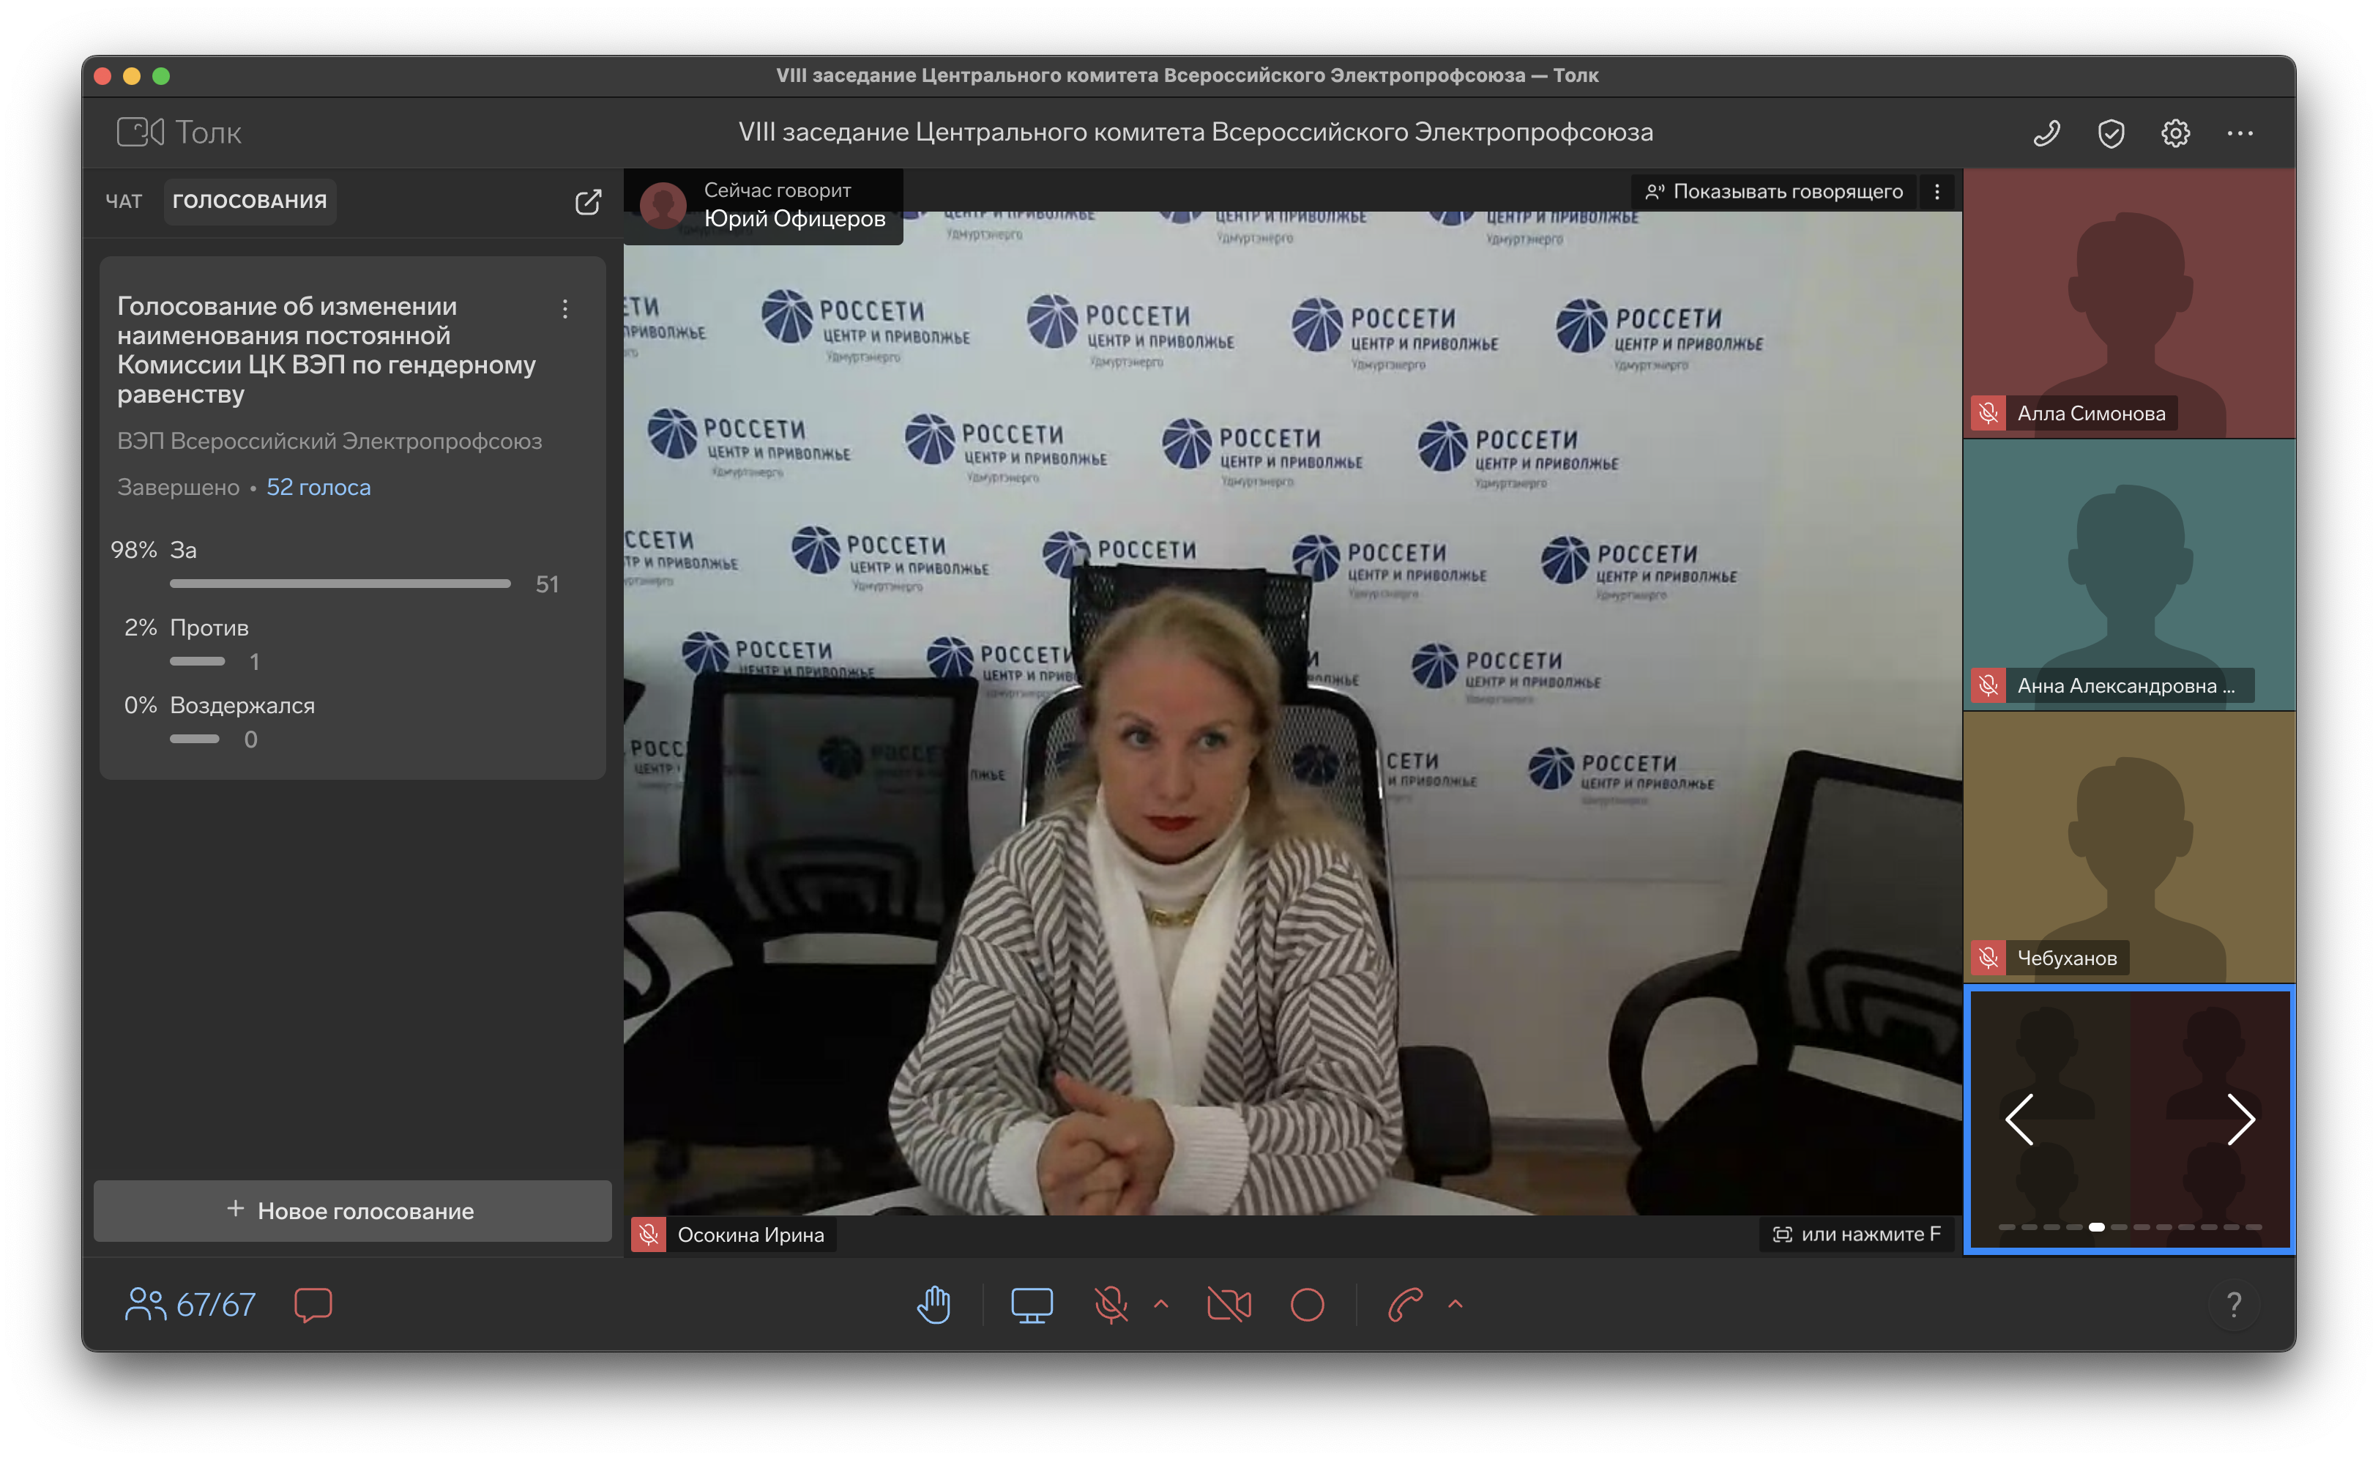Start recording with the circle button
The width and height of the screenshot is (2378, 1460).
coord(1308,1305)
